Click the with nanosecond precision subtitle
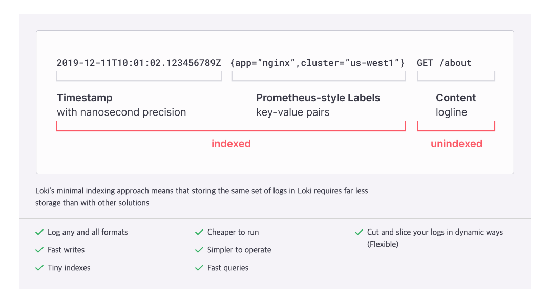 click(x=121, y=112)
